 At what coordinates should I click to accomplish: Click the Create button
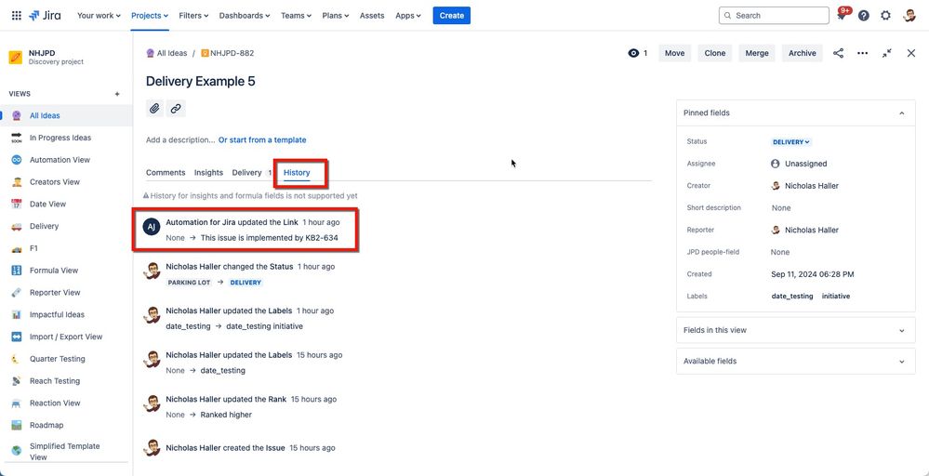451,16
